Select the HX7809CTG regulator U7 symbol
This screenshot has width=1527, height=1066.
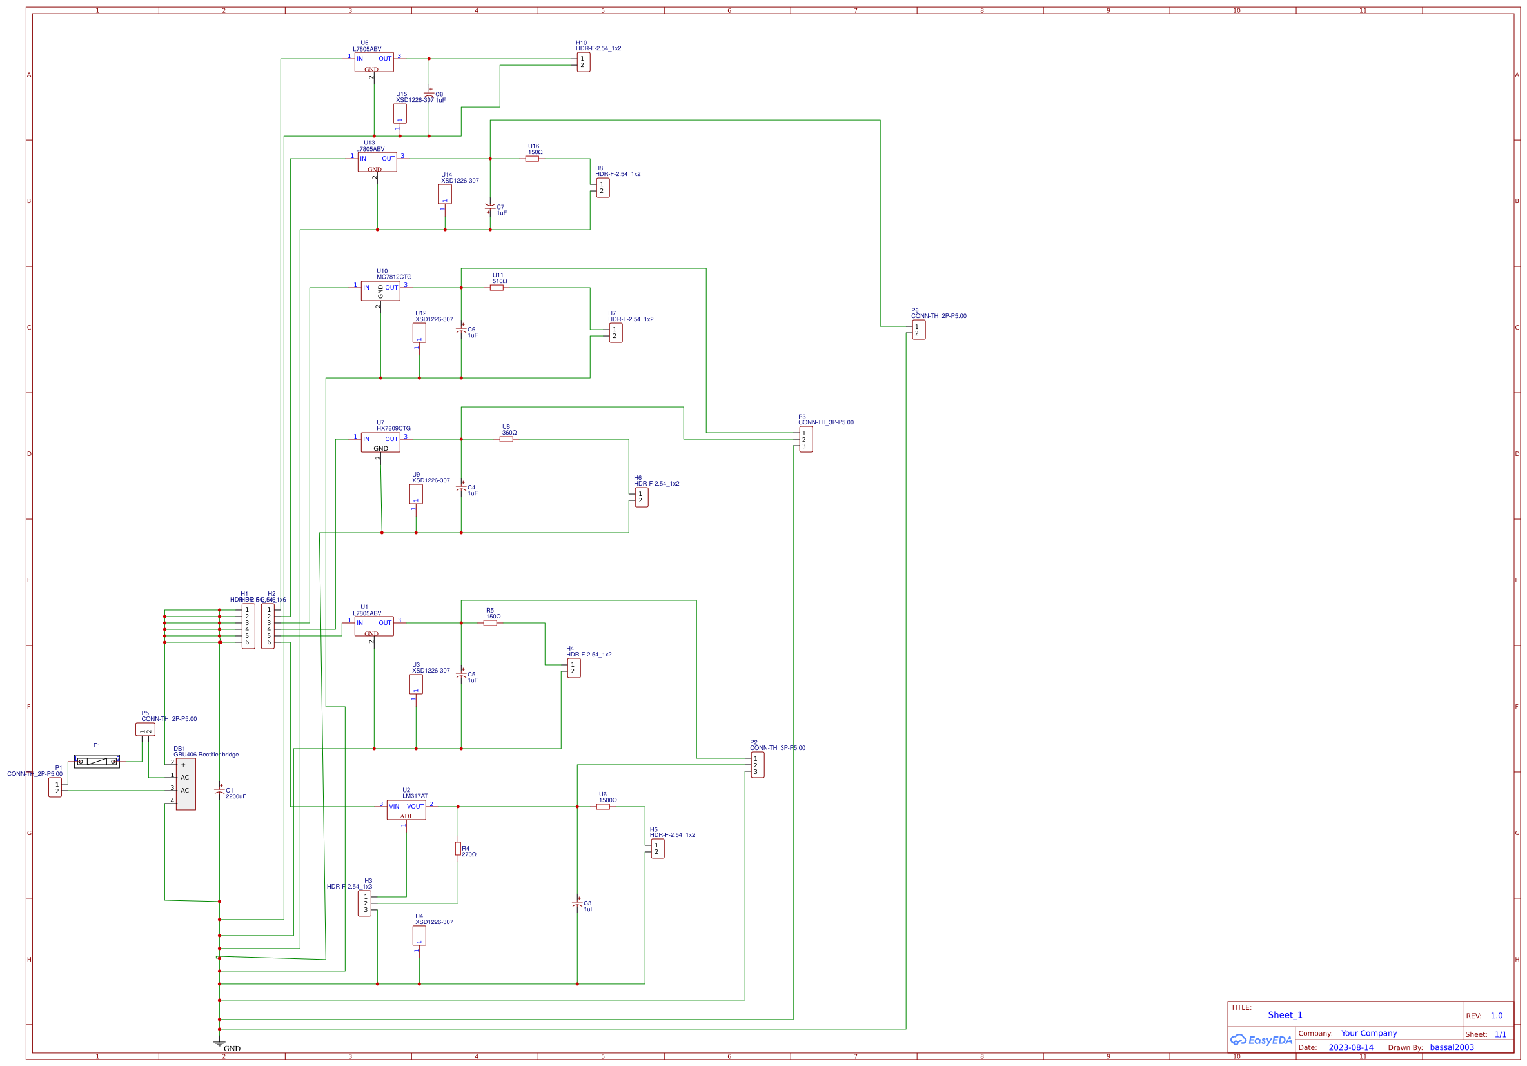coord(381,442)
